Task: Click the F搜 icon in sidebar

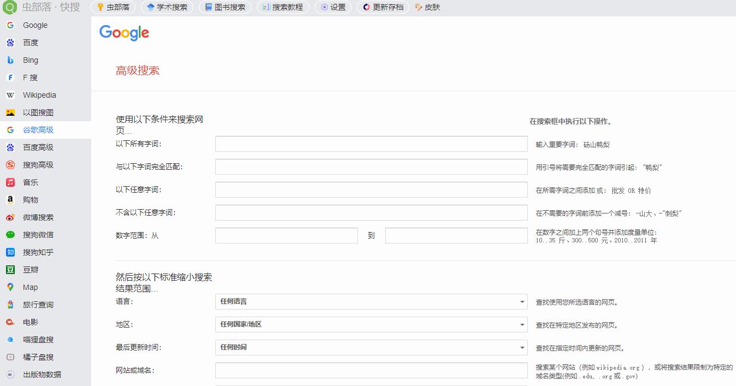Action: pos(10,78)
